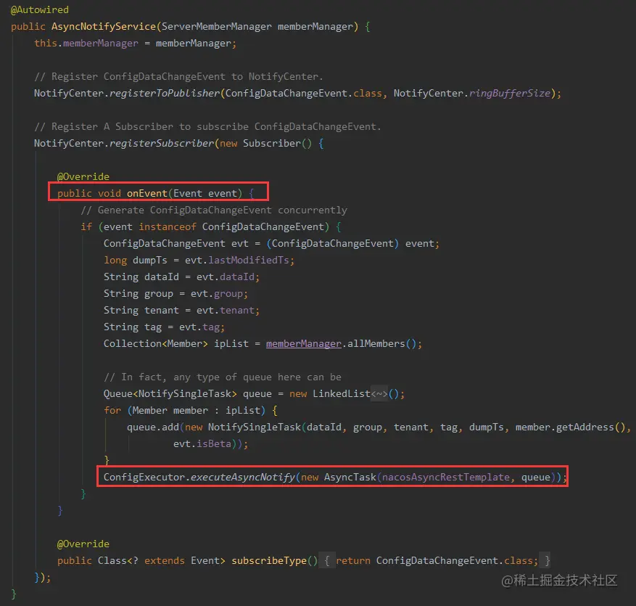Click 'return ConfigDataChangeEvent.class' statement

click(x=437, y=561)
